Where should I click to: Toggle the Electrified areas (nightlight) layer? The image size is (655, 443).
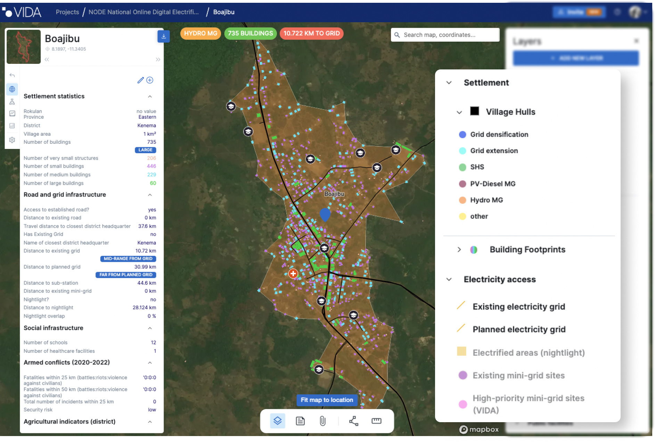pyautogui.click(x=528, y=353)
